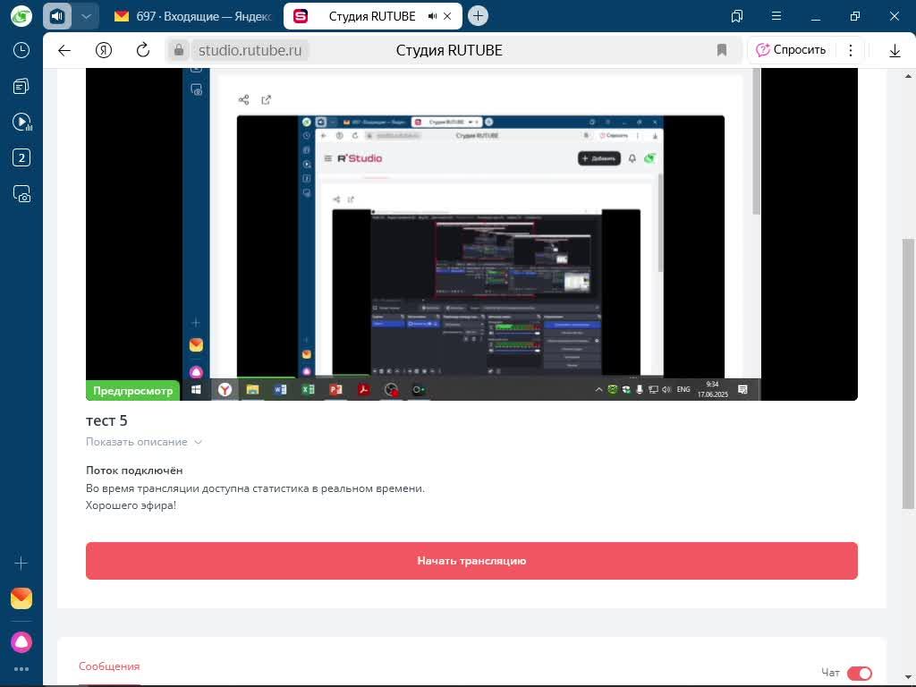Open the browser hamburger menu
Screen dimensions: 916x687
click(776, 16)
